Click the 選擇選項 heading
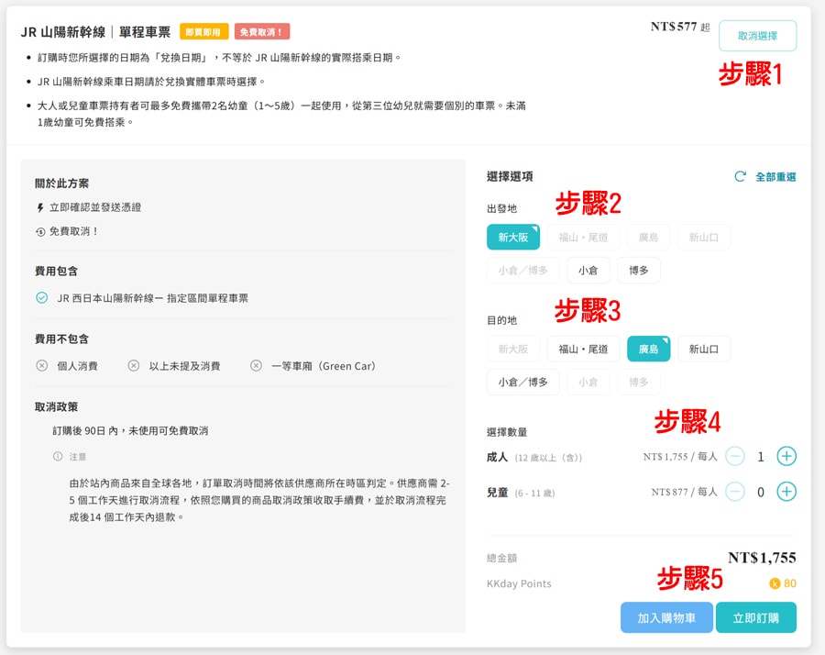The width and height of the screenshot is (825, 655). (510, 176)
